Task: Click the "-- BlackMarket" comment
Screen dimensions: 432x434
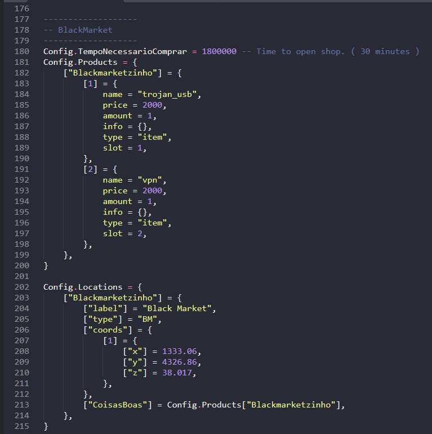Action: point(78,30)
